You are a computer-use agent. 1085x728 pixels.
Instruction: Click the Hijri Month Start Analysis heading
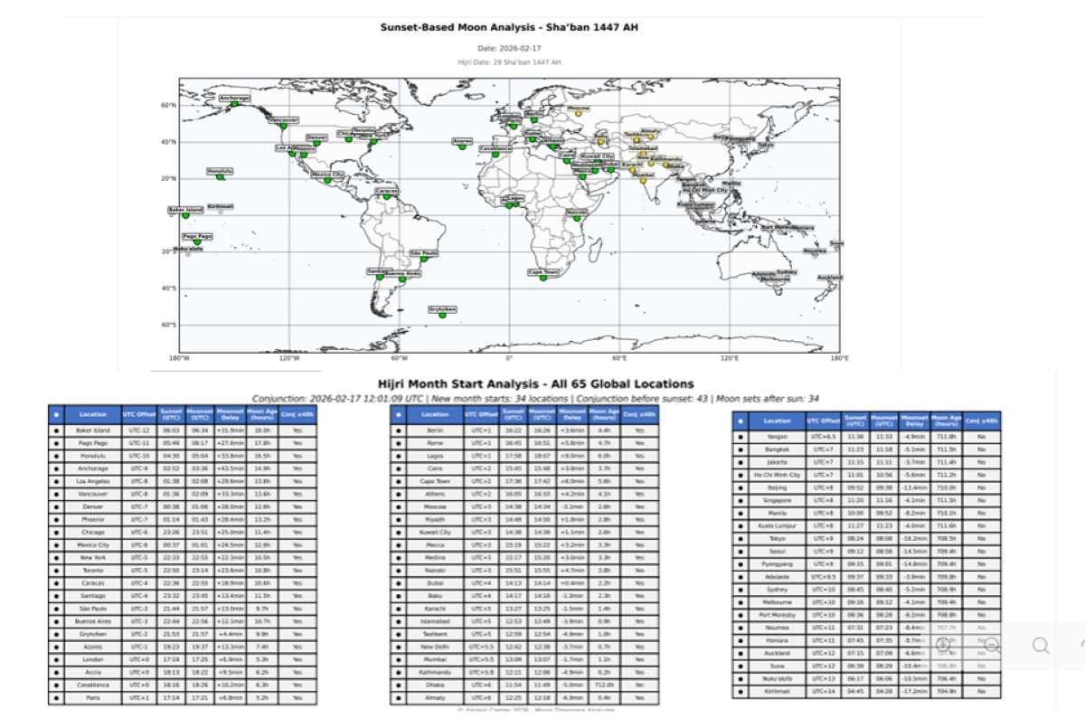[x=536, y=383]
